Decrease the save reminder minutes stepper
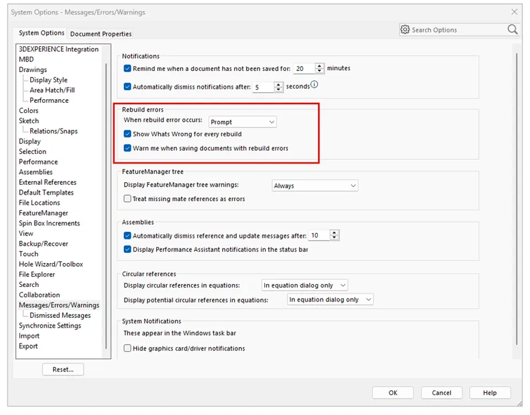 [x=320, y=71]
